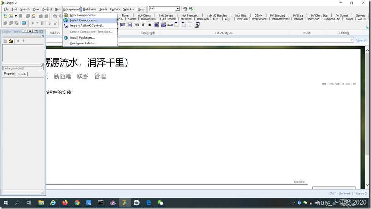Select the GroupBox component palette icon

(x=177, y=25)
